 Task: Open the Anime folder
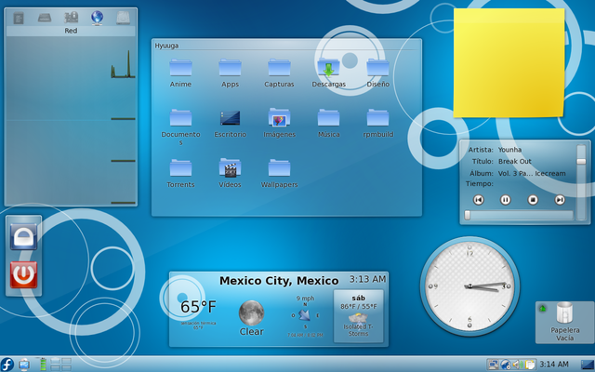pos(180,73)
